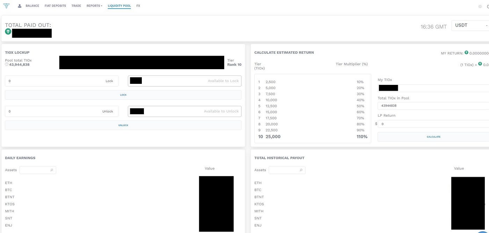The width and height of the screenshot is (489, 233).
Task: Open the Trade page
Action: (x=76, y=6)
